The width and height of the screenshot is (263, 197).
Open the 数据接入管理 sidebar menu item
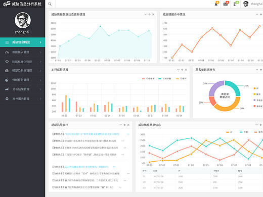pyautogui.click(x=22, y=52)
